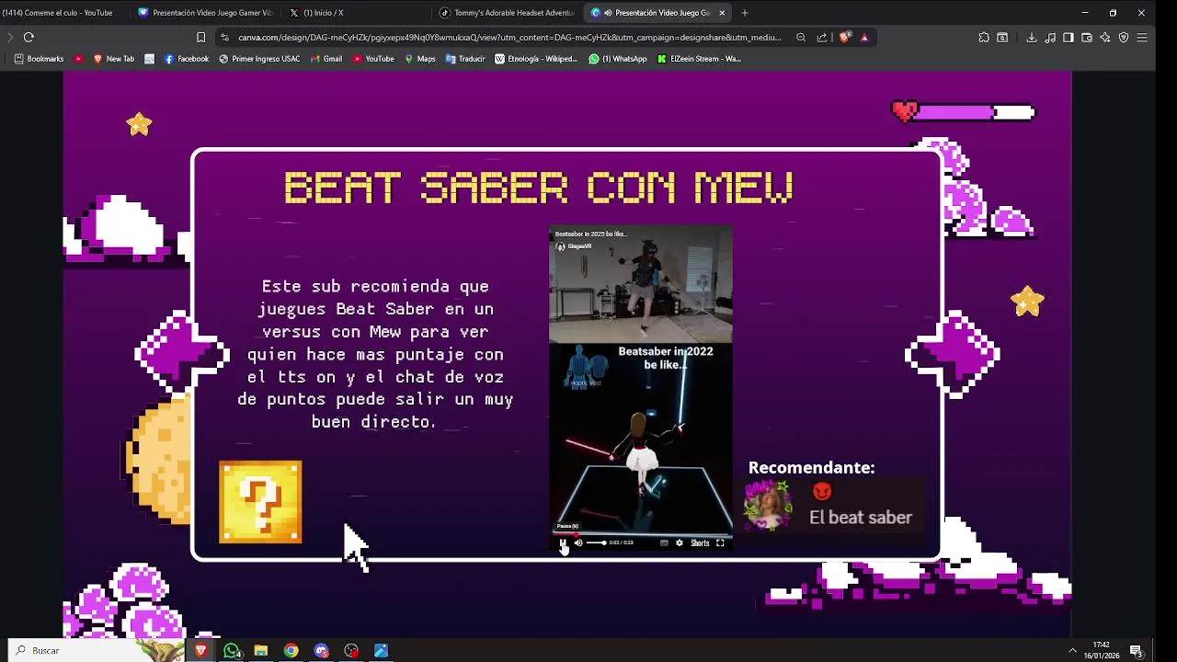Pause the embedded Beat Saber video
Screen dimensions: 1177x662
564,543
